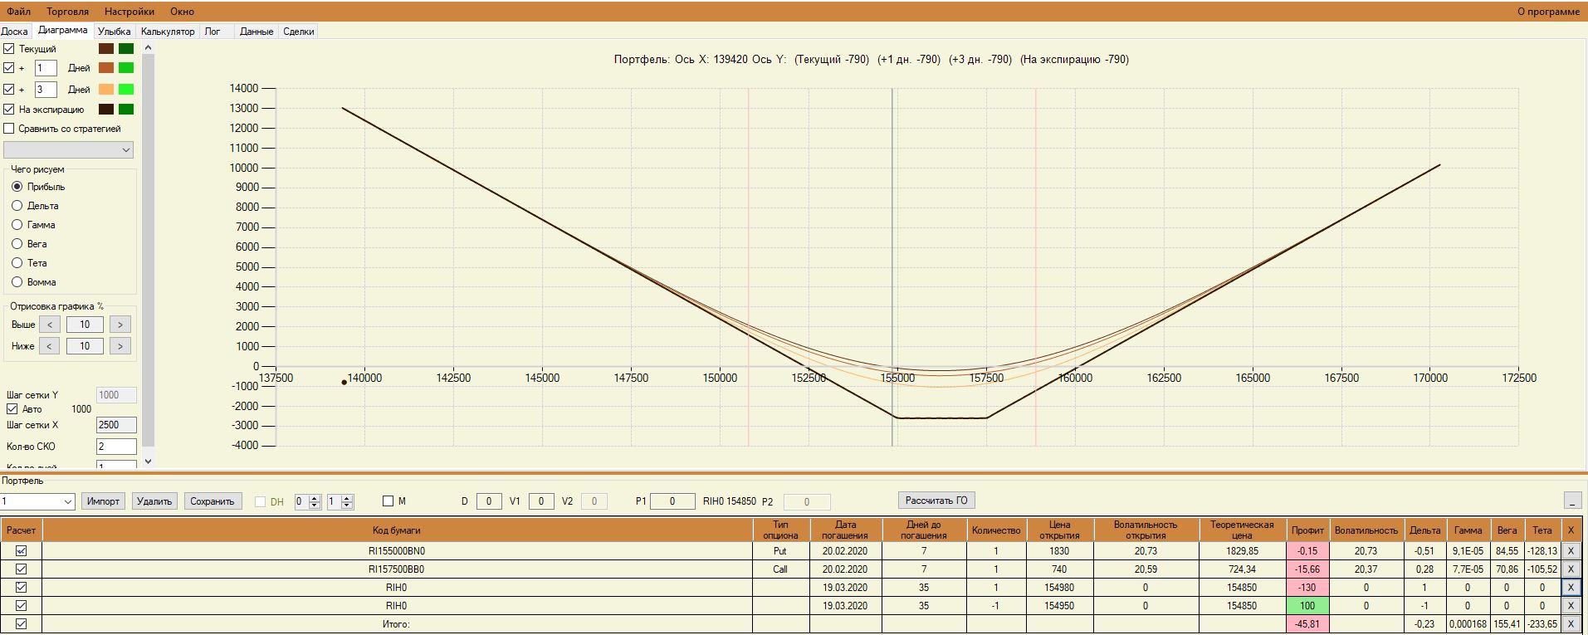Image resolution: width=1588 pixels, height=635 pixels.
Task: Select the Гамма radio button
Action: (x=17, y=225)
